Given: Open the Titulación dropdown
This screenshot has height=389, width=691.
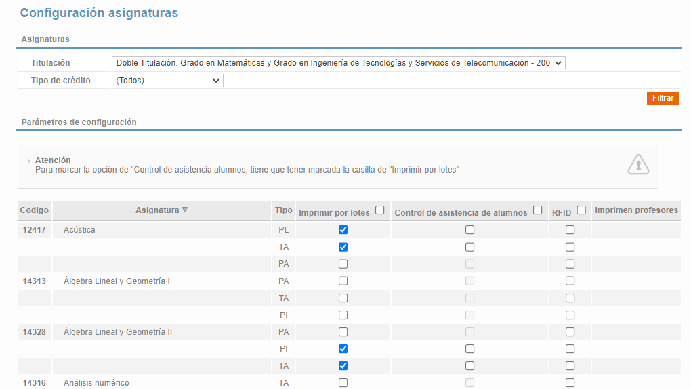Looking at the screenshot, I should pos(339,63).
